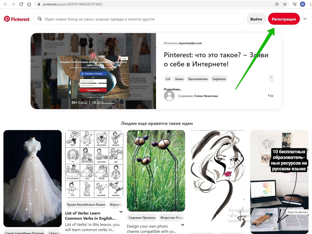The height and width of the screenshot is (234, 312).
Task: Open the zoom magnifier icon in address bar
Action: pos(277,4)
